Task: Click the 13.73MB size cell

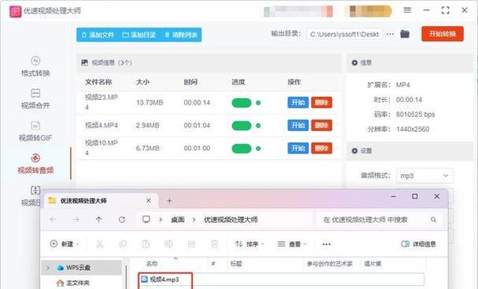Action: (150, 103)
